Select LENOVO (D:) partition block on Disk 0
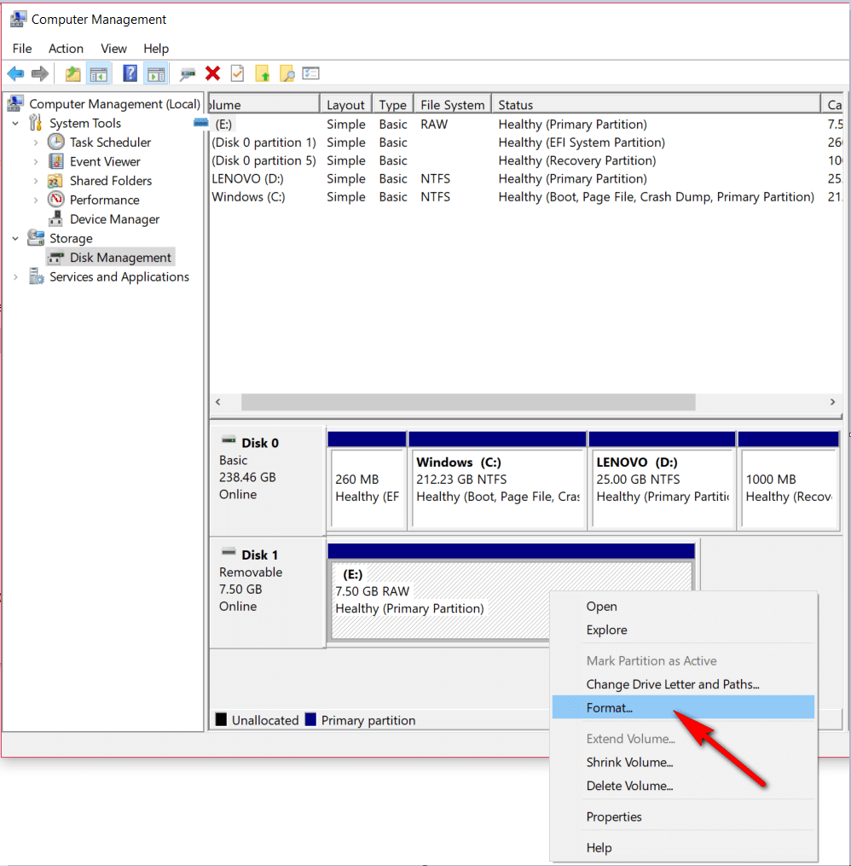851x866 pixels. 663,481
